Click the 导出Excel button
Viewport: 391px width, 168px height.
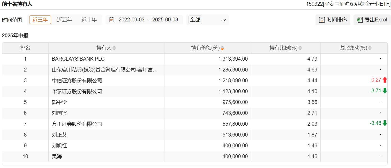tap(372, 20)
